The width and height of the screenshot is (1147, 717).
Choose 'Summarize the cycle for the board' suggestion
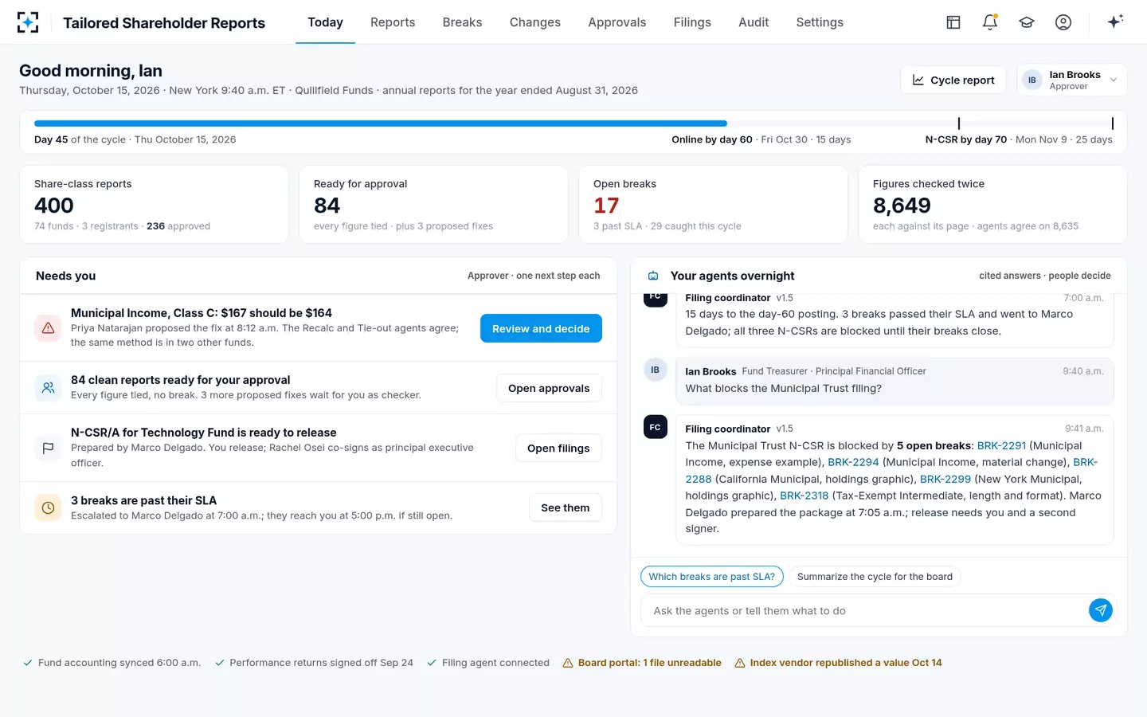875,576
